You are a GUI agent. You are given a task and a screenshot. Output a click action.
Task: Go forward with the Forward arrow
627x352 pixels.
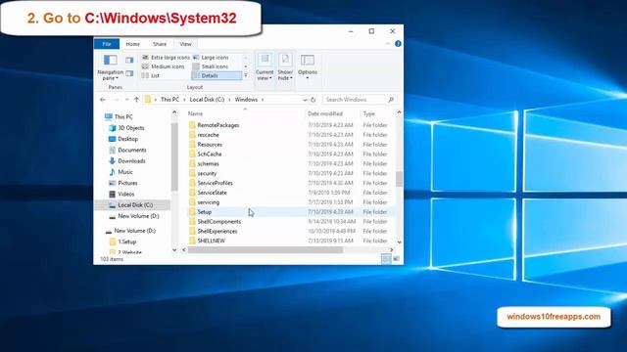click(117, 100)
